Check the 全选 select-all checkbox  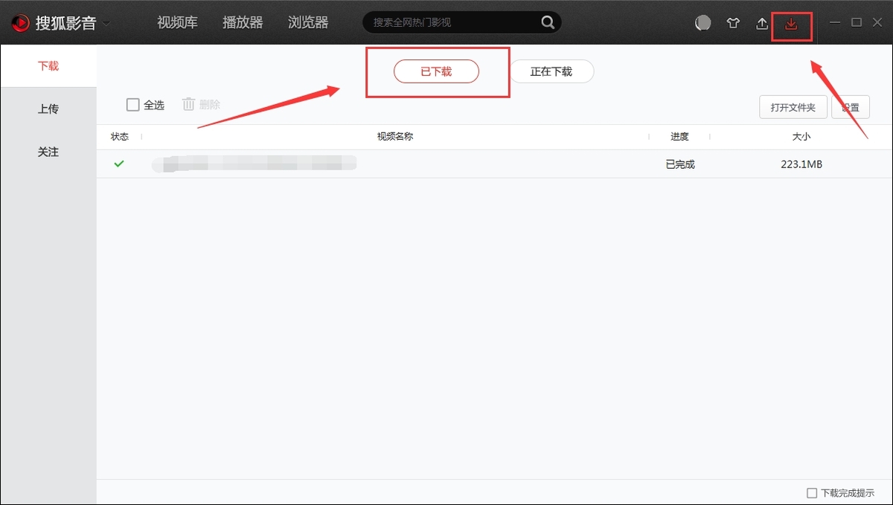pos(133,105)
